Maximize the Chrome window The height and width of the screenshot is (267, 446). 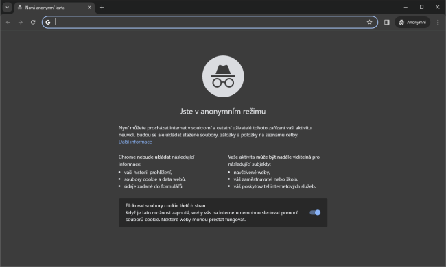pyautogui.click(x=421, y=7)
